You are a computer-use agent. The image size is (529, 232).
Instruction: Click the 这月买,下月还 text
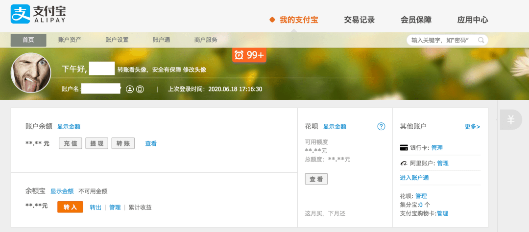325,213
